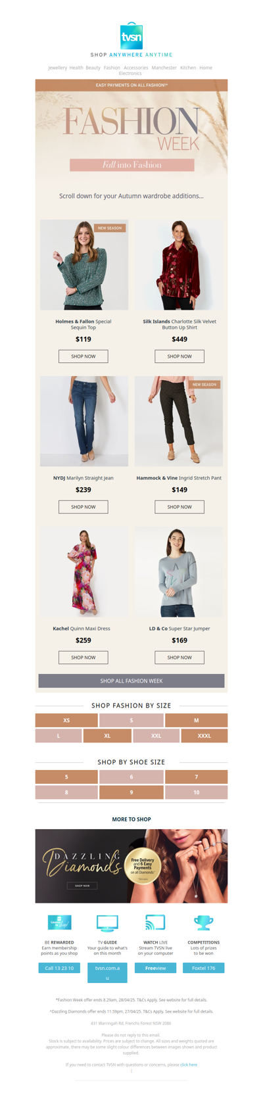
Task: Click the Competitions trophy icon
Action: point(203,923)
